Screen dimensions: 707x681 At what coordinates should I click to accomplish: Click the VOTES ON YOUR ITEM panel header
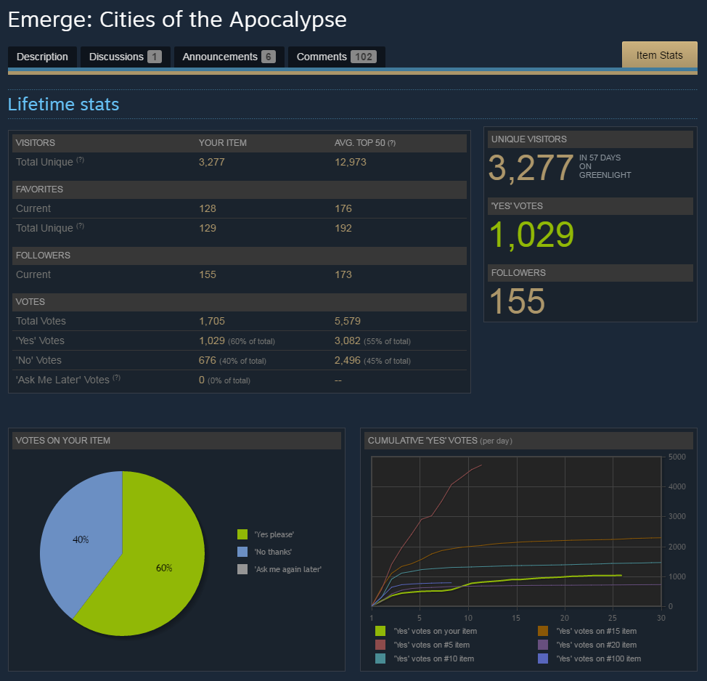pyautogui.click(x=177, y=441)
